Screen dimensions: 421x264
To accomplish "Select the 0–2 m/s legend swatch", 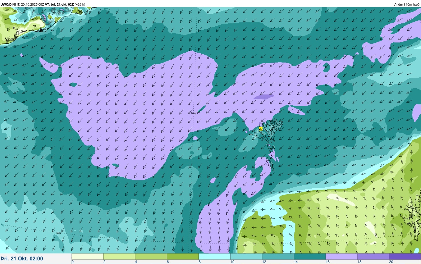I will click(87, 256).
